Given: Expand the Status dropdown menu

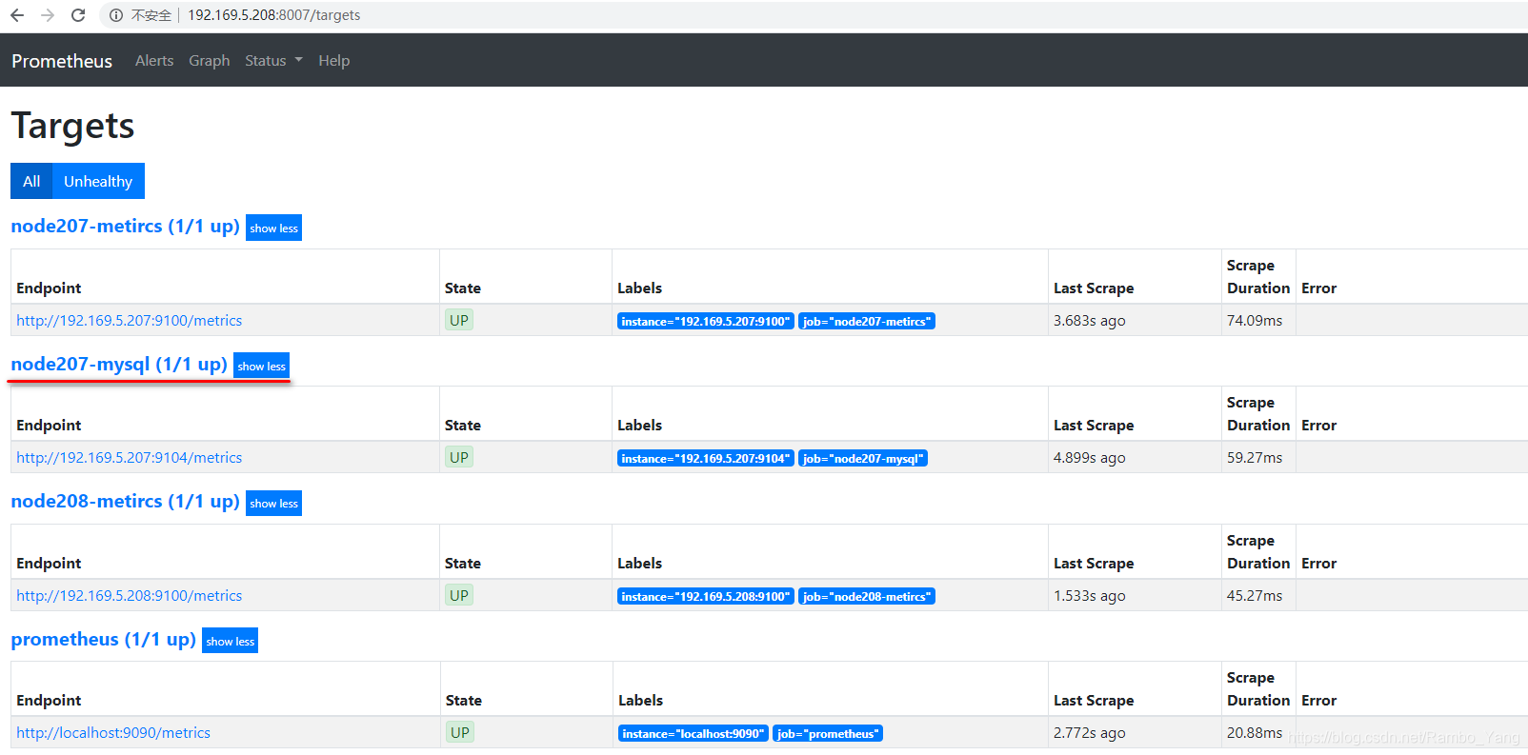Looking at the screenshot, I should point(273,61).
